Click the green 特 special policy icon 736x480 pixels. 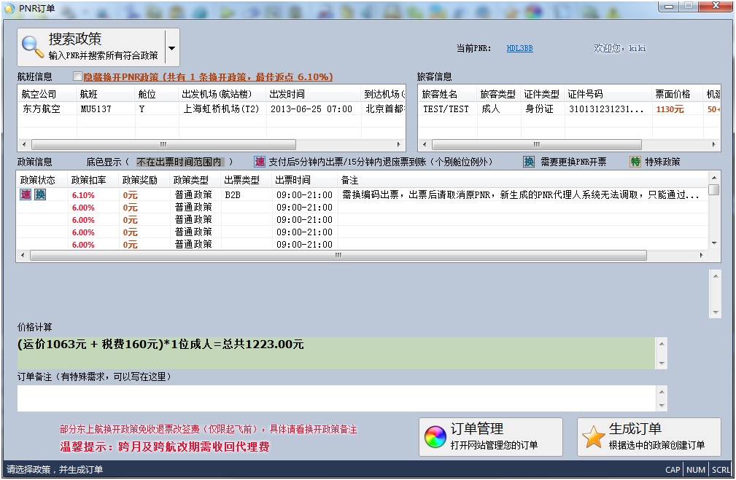coord(635,162)
